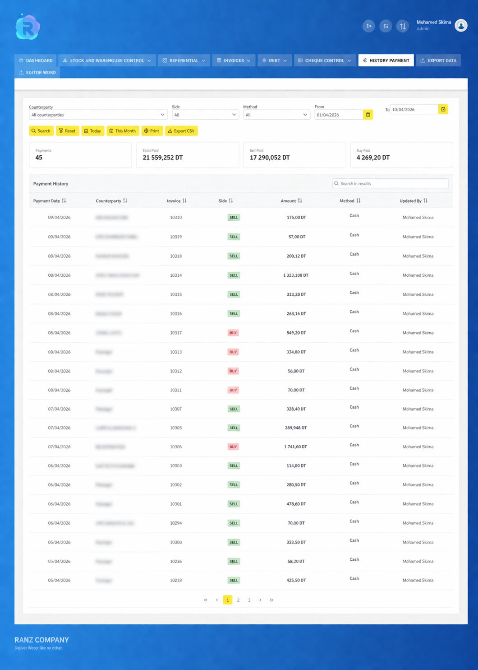The height and width of the screenshot is (670, 478).
Task: Select the Search icon button to run filters
Action: click(35, 131)
